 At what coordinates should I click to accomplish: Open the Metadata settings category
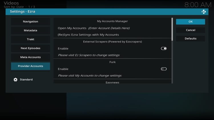click(31, 30)
